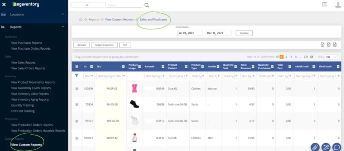Expand the Locations sidebar section
Screen dimensions: 344x151
34,14
